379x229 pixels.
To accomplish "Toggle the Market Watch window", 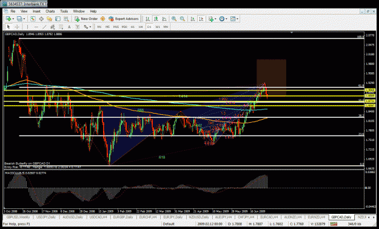I will coord(33,19).
